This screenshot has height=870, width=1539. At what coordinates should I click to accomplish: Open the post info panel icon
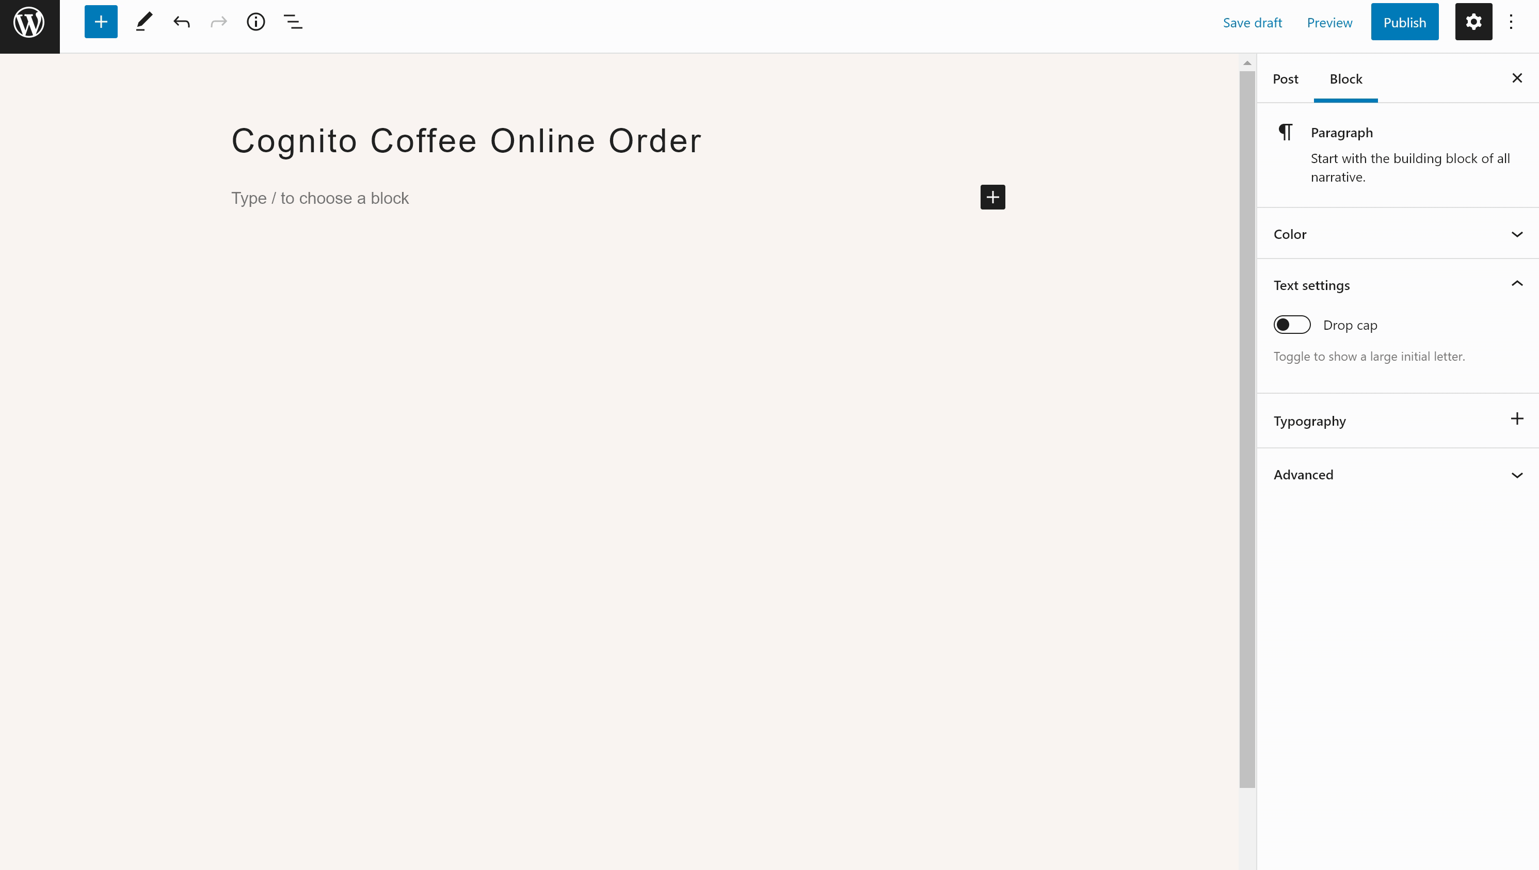tap(256, 22)
